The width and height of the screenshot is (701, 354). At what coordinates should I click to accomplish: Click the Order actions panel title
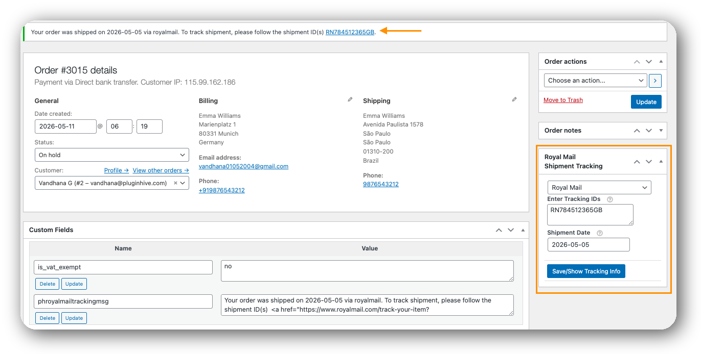[x=566, y=62]
